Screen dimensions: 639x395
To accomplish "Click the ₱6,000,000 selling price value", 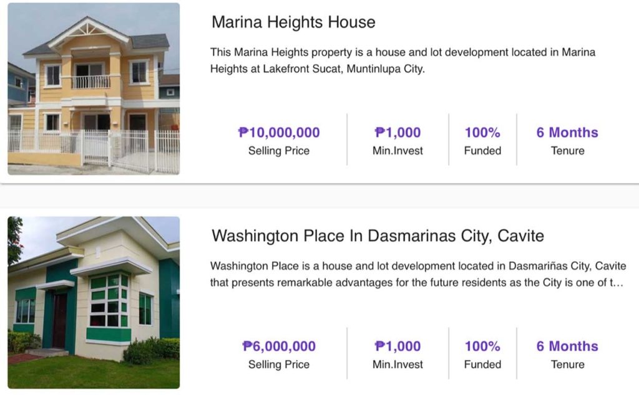I will click(279, 346).
